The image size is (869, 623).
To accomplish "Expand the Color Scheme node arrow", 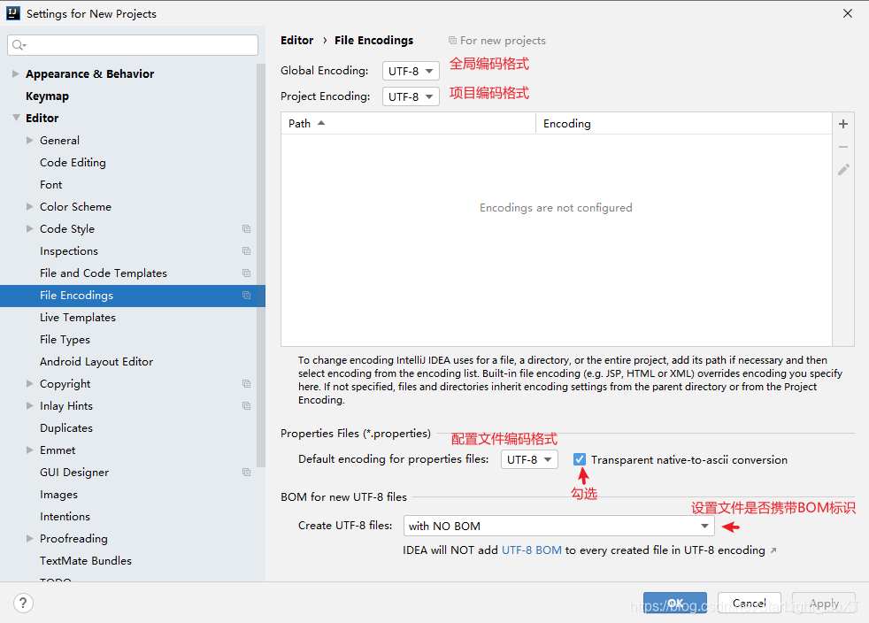I will point(30,207).
